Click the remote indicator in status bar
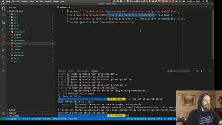The height and width of the screenshot is (125, 222). click(2, 119)
